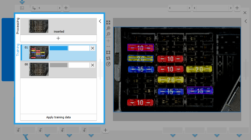
Task: Apply training data
Action: [x=58, y=117]
